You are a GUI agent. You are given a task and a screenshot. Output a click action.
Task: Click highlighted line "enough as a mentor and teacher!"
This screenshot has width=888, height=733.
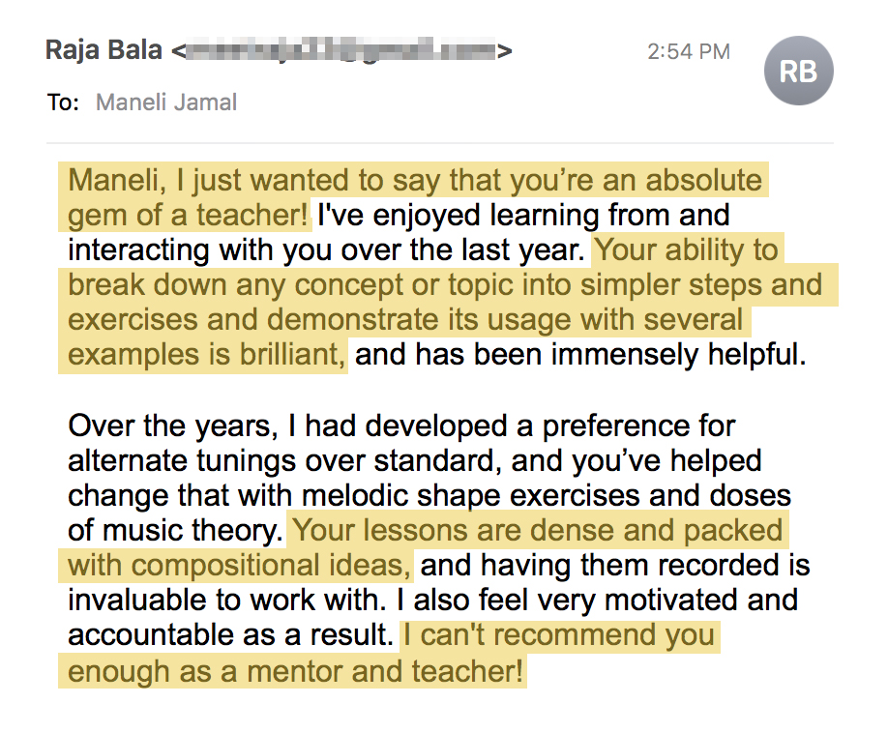(x=295, y=670)
